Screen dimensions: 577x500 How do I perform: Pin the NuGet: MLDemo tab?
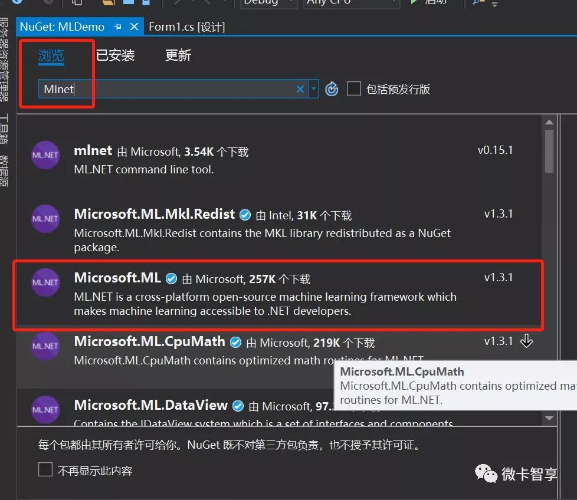pyautogui.click(x=118, y=27)
